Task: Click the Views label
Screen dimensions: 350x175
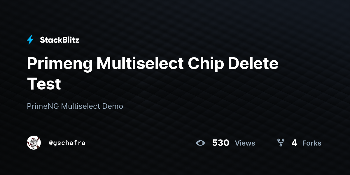Action: pos(245,143)
